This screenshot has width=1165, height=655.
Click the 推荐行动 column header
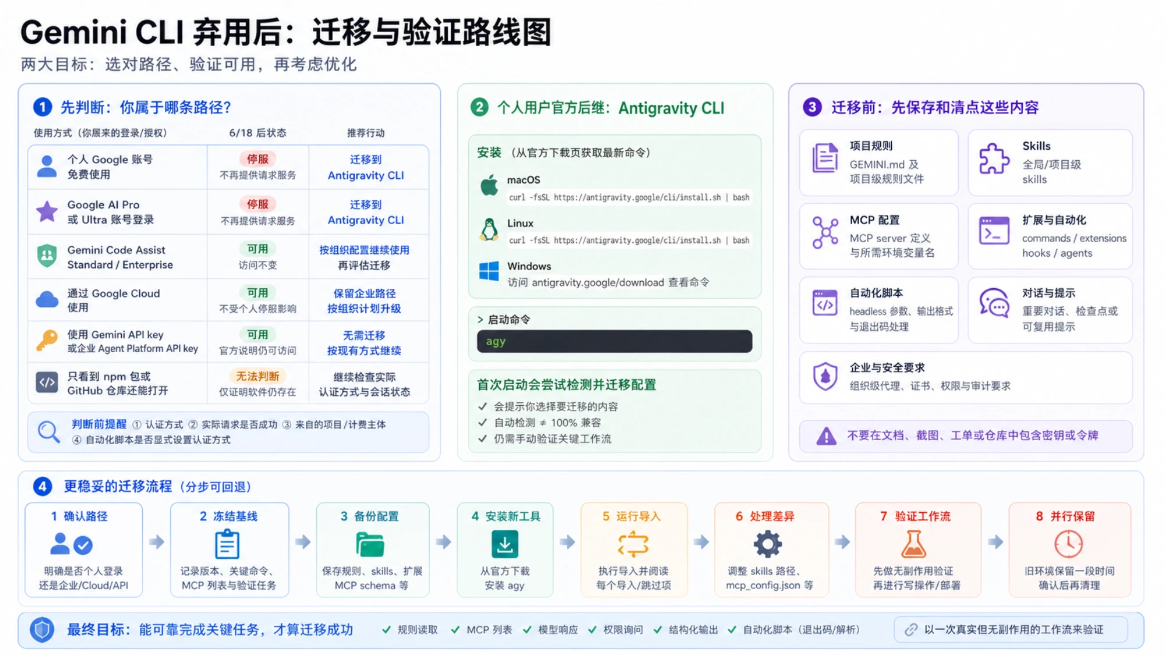[x=366, y=133]
